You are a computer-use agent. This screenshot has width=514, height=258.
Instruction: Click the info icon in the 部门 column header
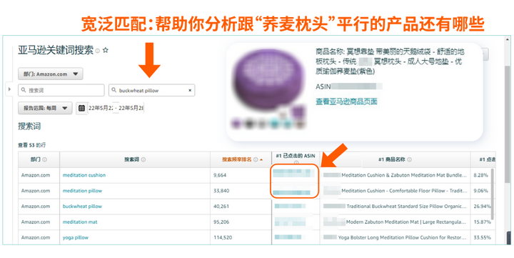[44, 159]
